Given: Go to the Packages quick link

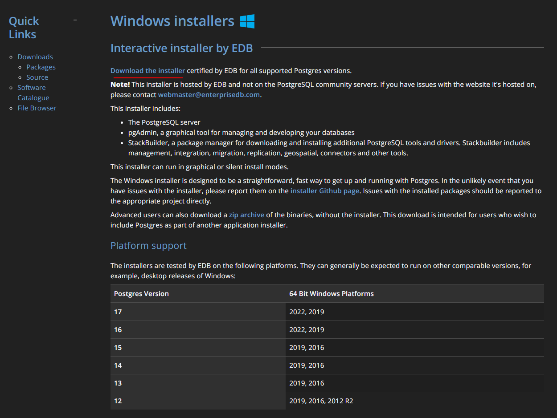Looking at the screenshot, I should (x=41, y=67).
